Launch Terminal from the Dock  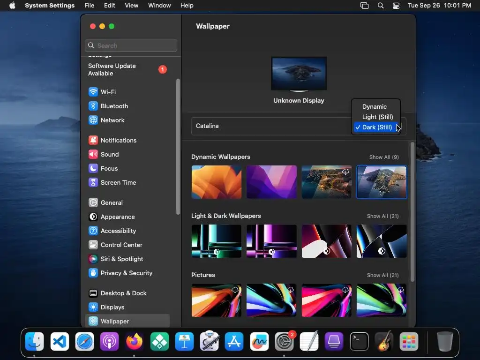coord(359,341)
